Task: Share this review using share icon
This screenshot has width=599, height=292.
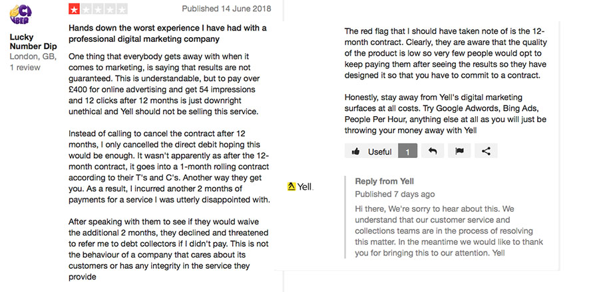Action: coord(486,151)
